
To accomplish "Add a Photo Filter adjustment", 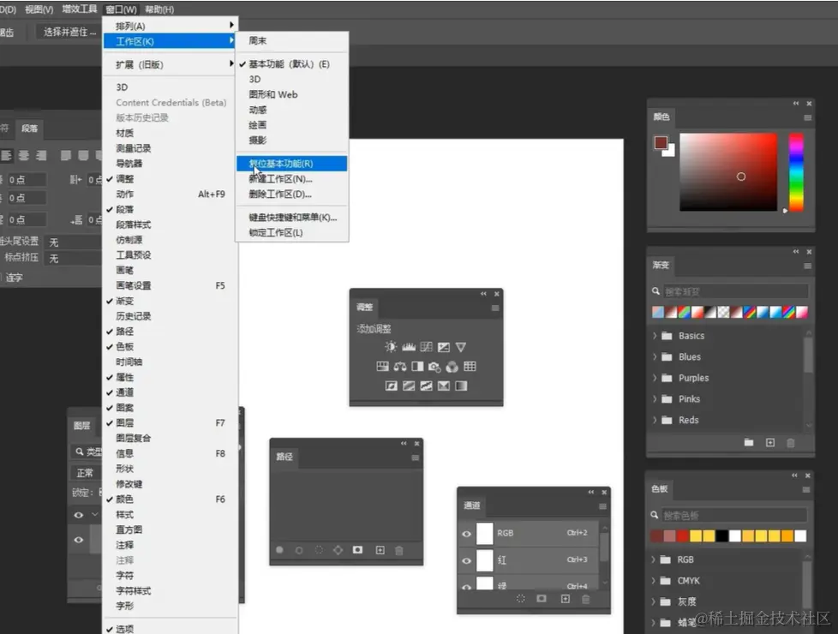I will click(434, 367).
